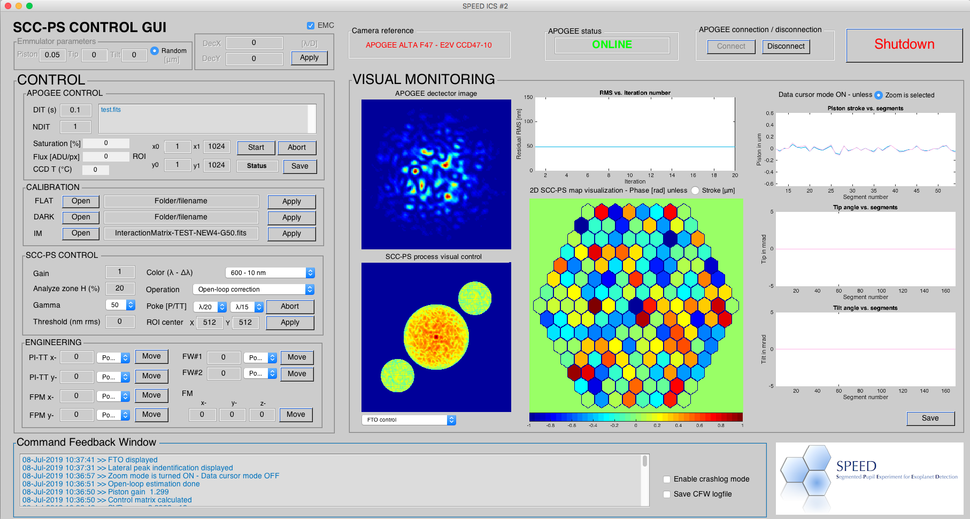Move the FPM y- actuator
970x519 pixels.
[x=151, y=415]
